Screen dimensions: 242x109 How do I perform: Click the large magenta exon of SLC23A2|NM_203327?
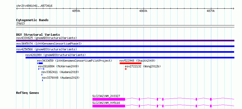point(109,99)
